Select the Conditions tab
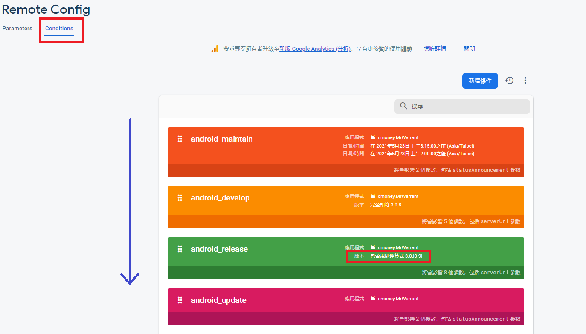This screenshot has width=586, height=334. [59, 29]
